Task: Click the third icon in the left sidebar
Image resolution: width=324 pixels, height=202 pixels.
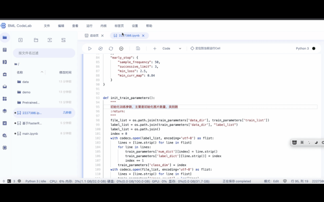Action: (5, 62)
